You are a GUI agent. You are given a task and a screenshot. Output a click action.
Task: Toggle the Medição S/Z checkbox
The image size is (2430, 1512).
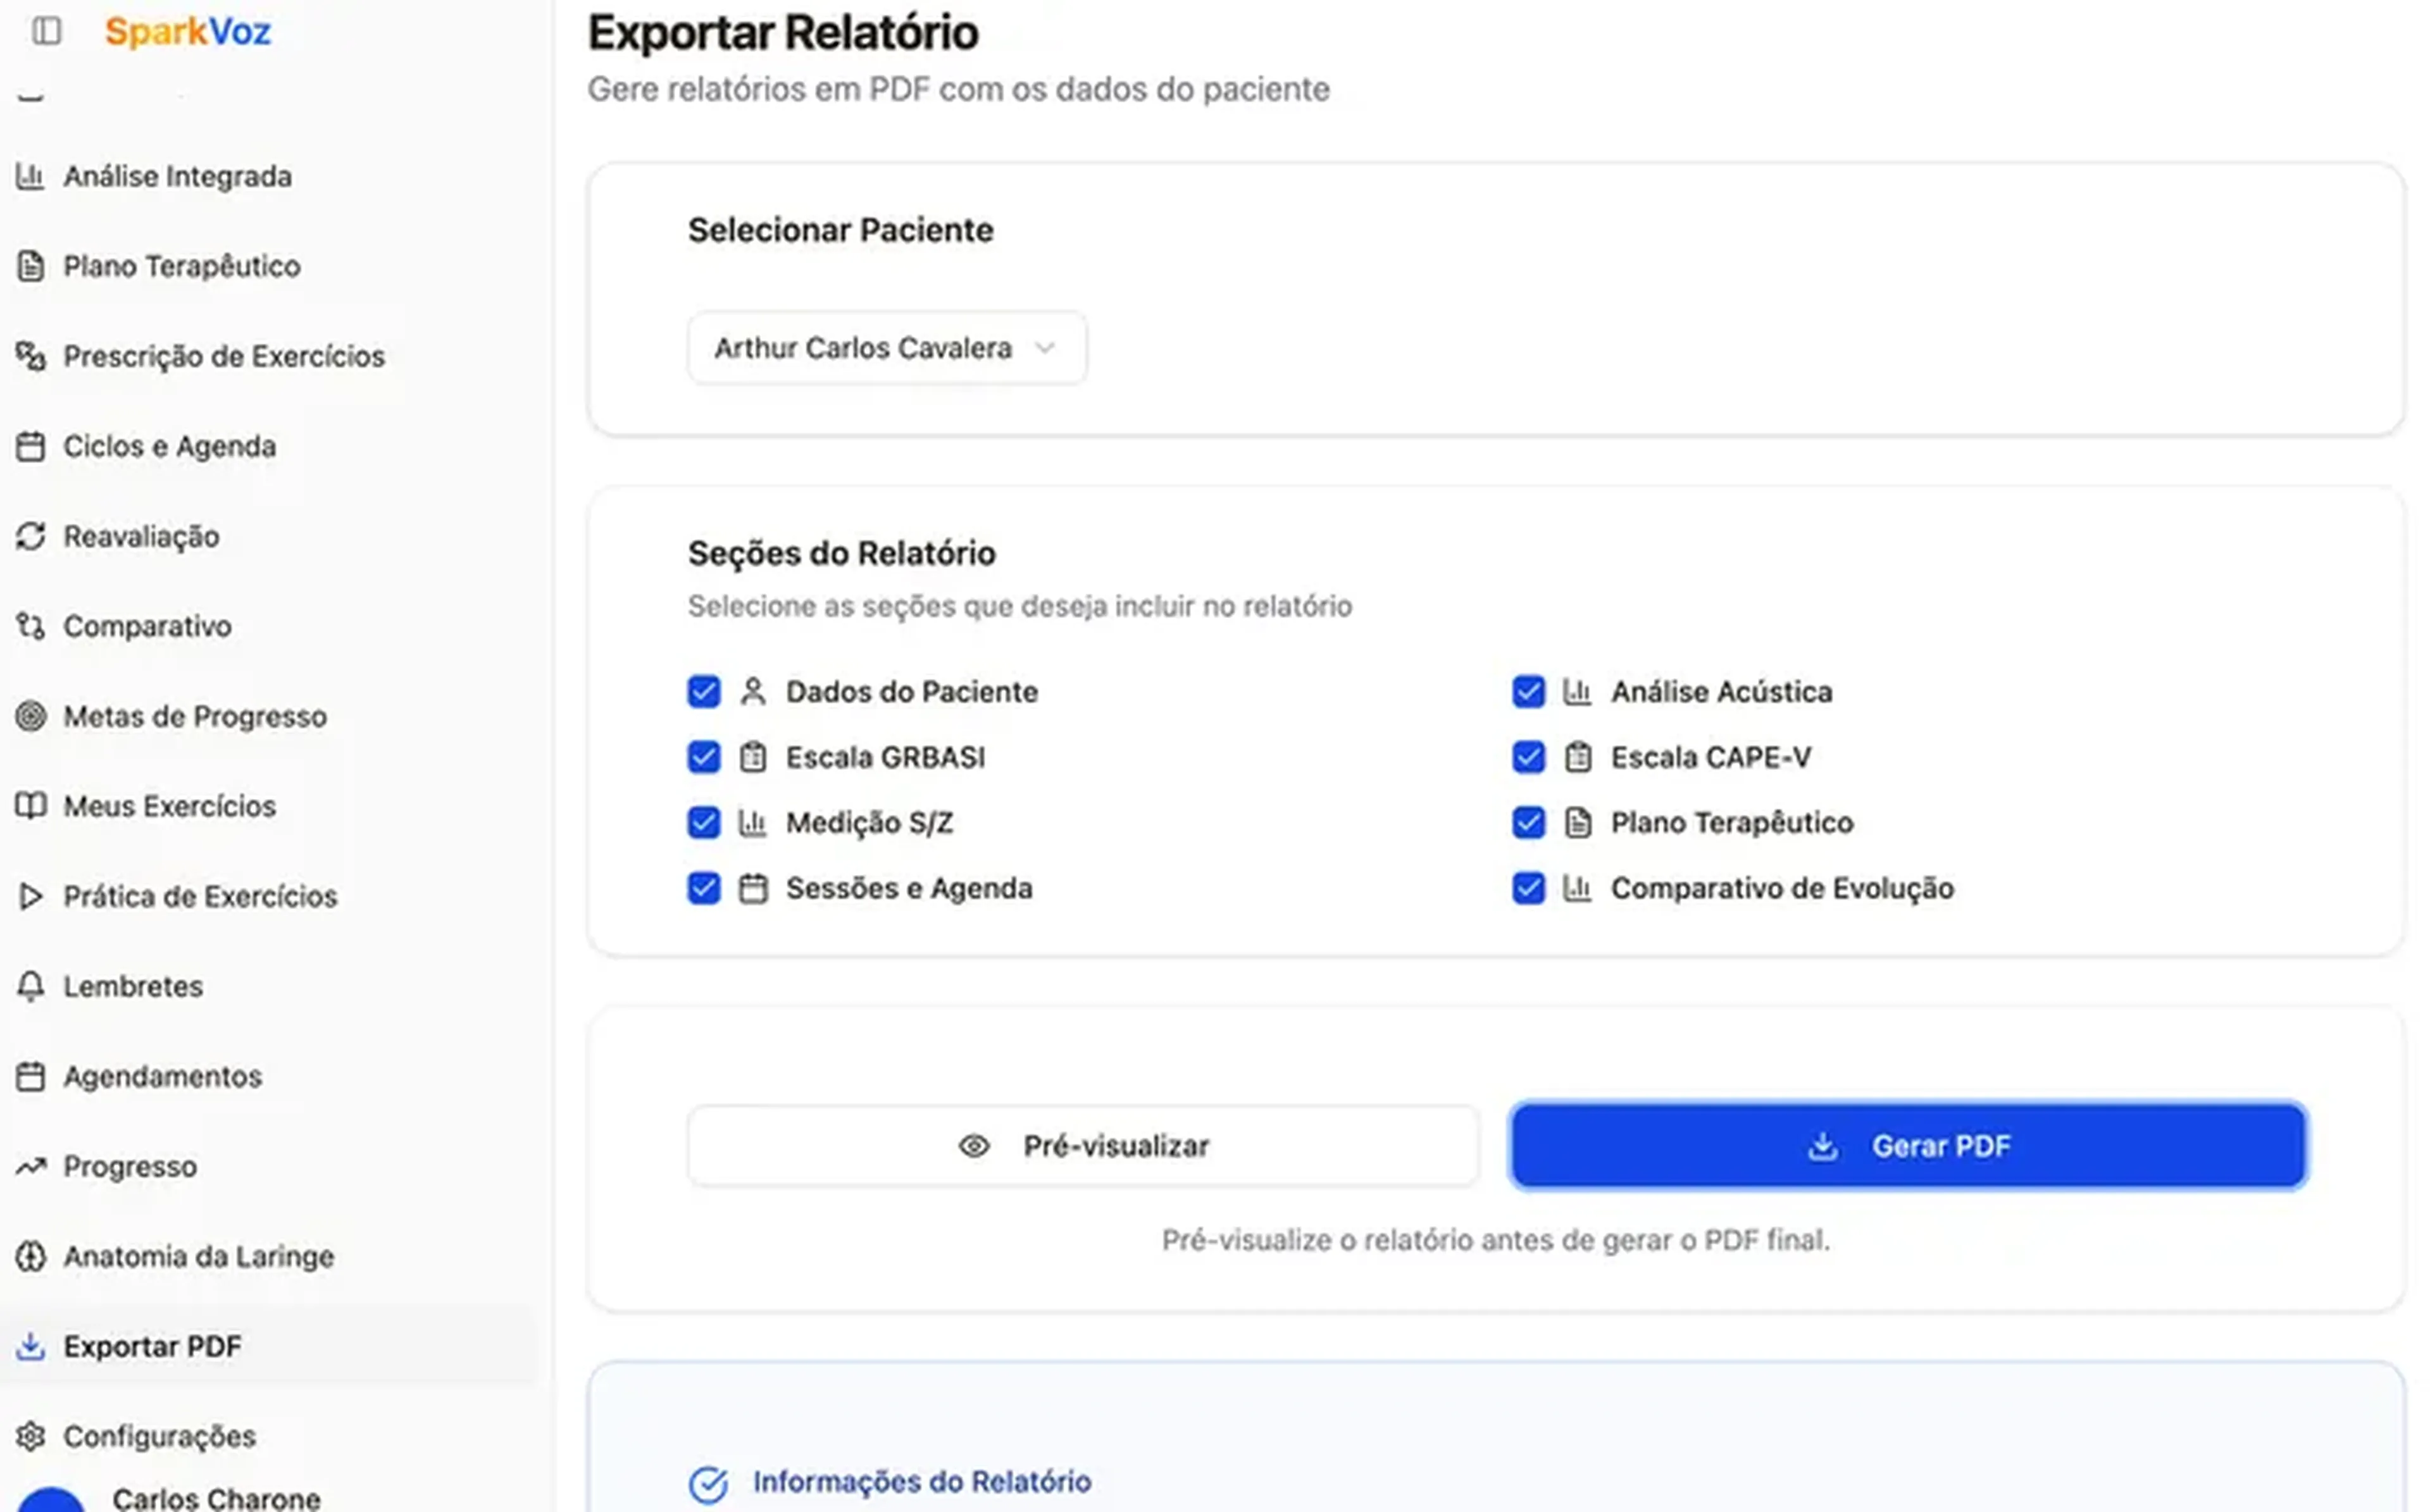tap(703, 823)
